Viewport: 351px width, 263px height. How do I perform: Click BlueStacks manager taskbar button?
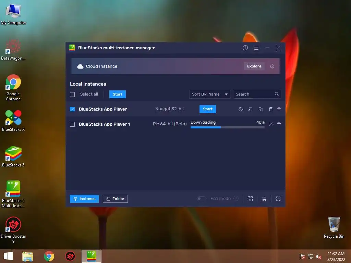pos(91,256)
